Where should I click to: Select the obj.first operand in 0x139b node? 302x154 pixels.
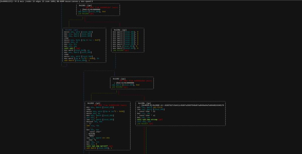tap(158, 107)
